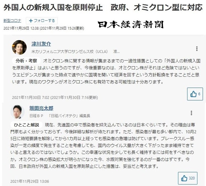Like 坂田亮太郎's comment with thumbs-up
The height and width of the screenshot is (186, 206).
[188, 178]
